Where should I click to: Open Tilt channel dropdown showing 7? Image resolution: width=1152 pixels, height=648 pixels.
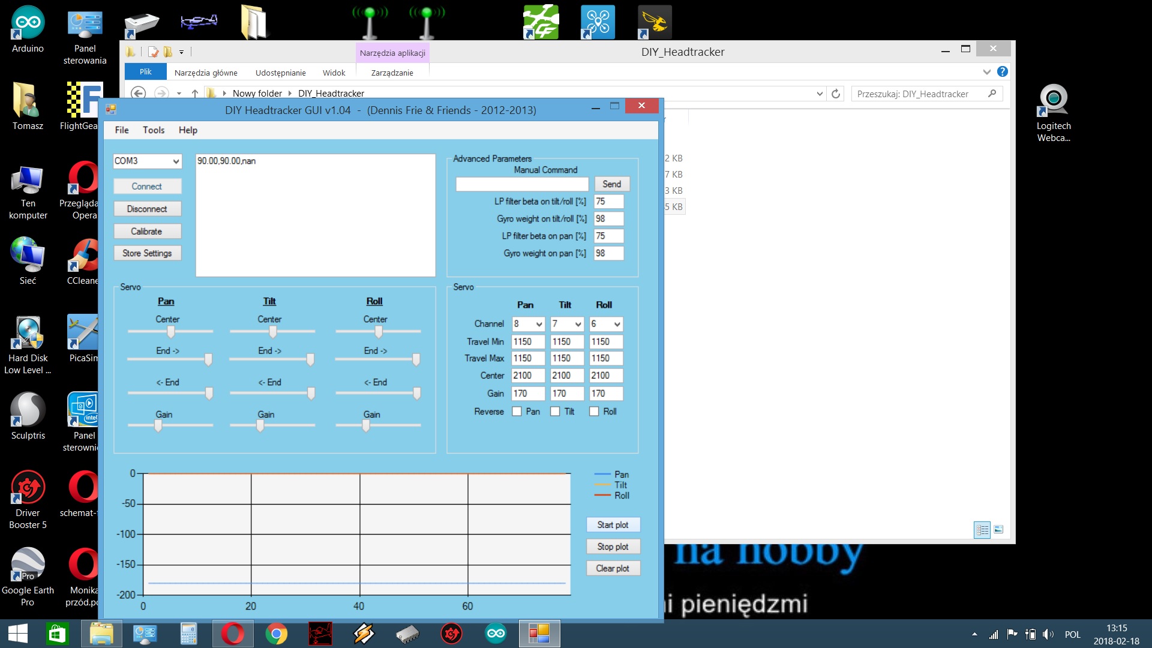tap(578, 324)
